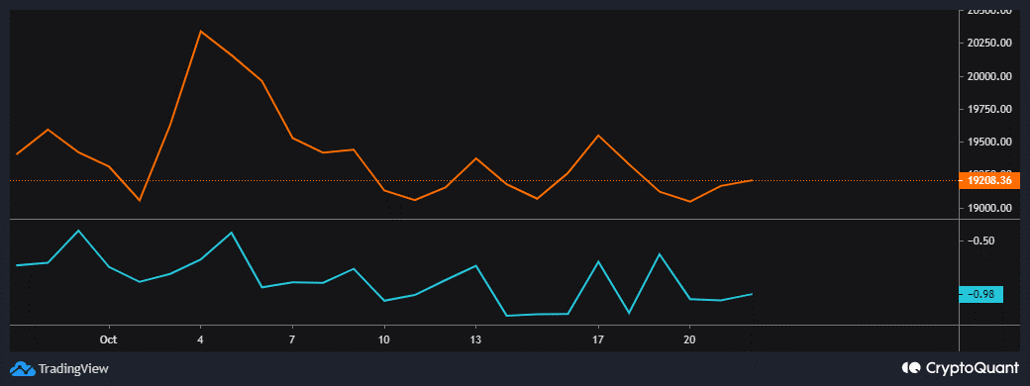Click the last orange price point at right end
The image size is (1030, 386).
coord(752,180)
